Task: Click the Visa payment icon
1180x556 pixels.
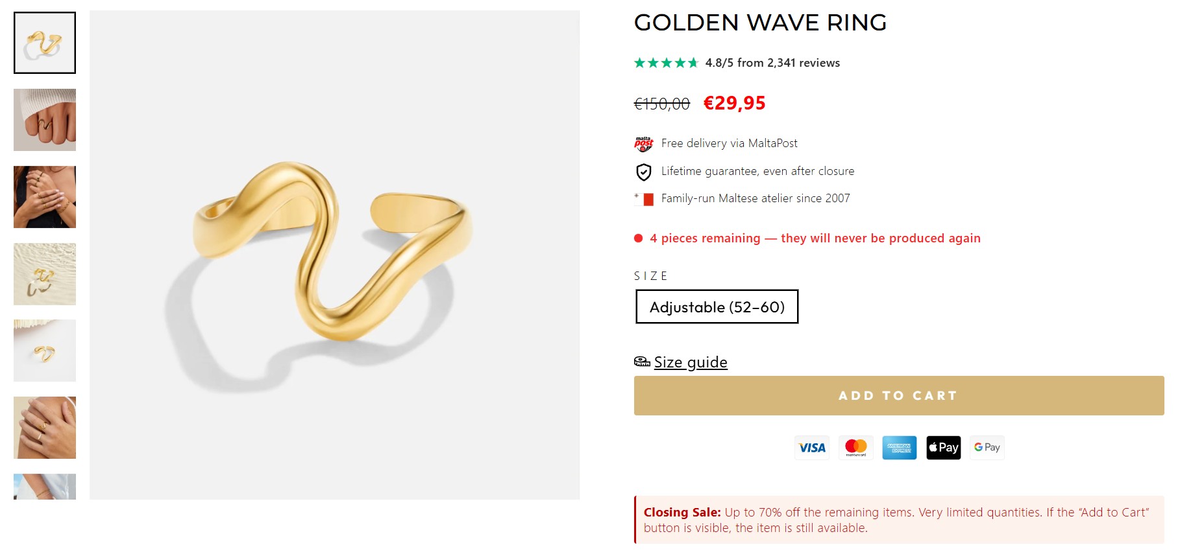Action: [812, 448]
